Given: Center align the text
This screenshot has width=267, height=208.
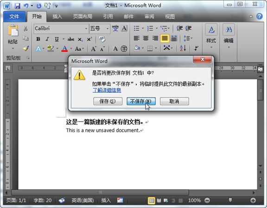Looking at the screenshot, I should pyautogui.click(x=146, y=38).
